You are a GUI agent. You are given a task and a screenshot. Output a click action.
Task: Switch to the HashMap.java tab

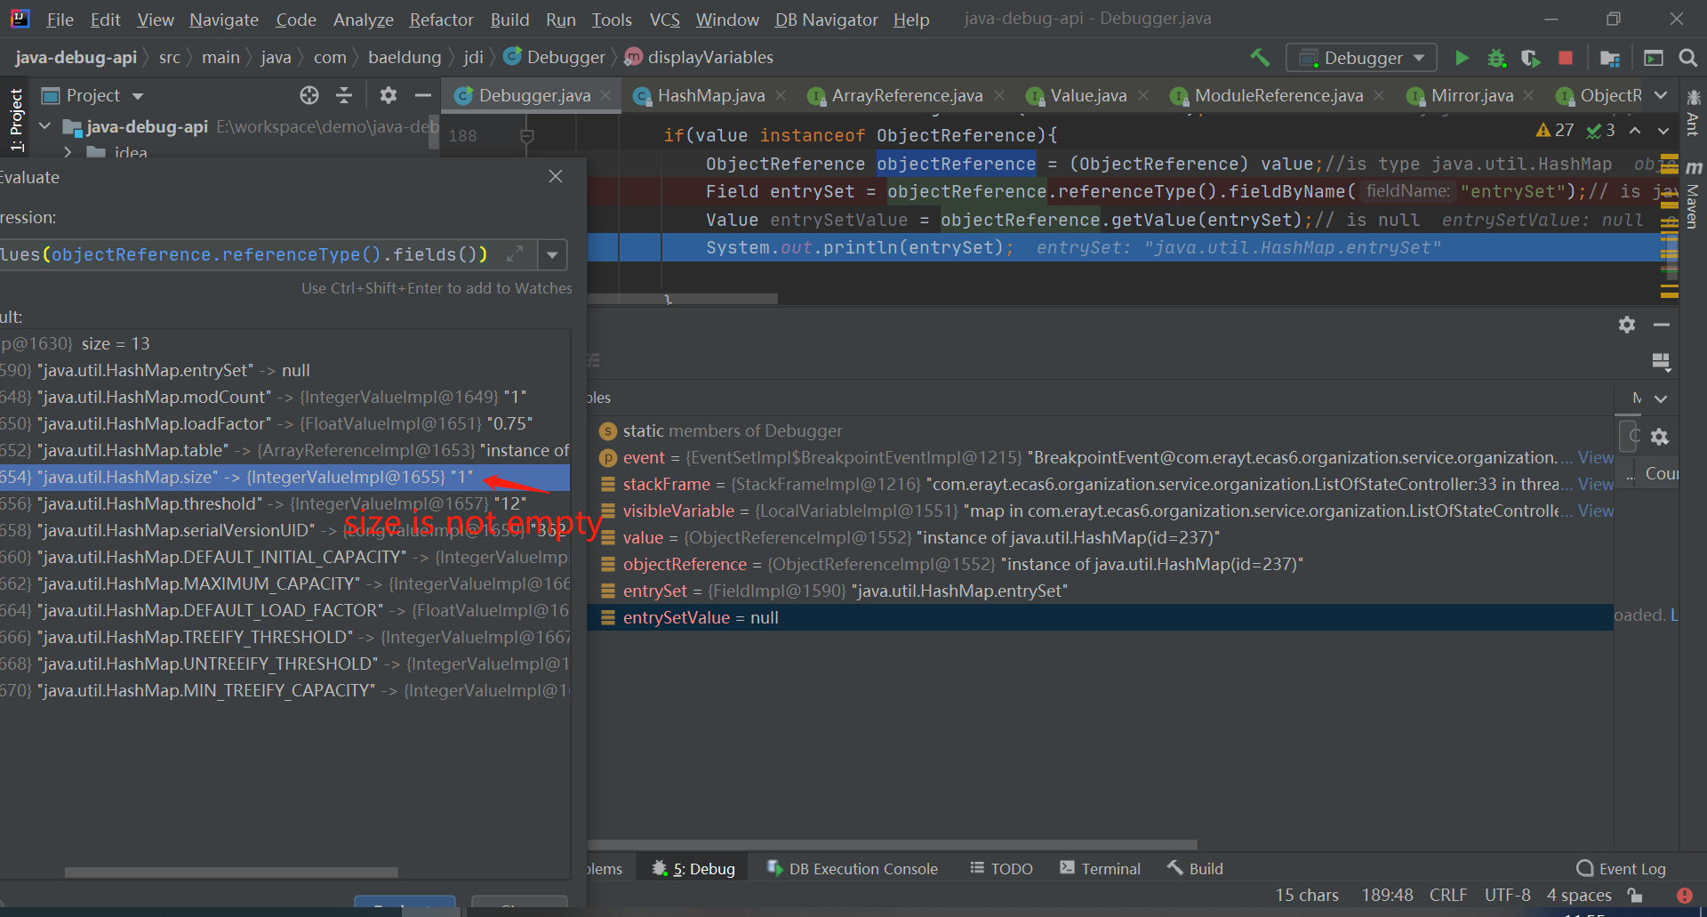710,95
